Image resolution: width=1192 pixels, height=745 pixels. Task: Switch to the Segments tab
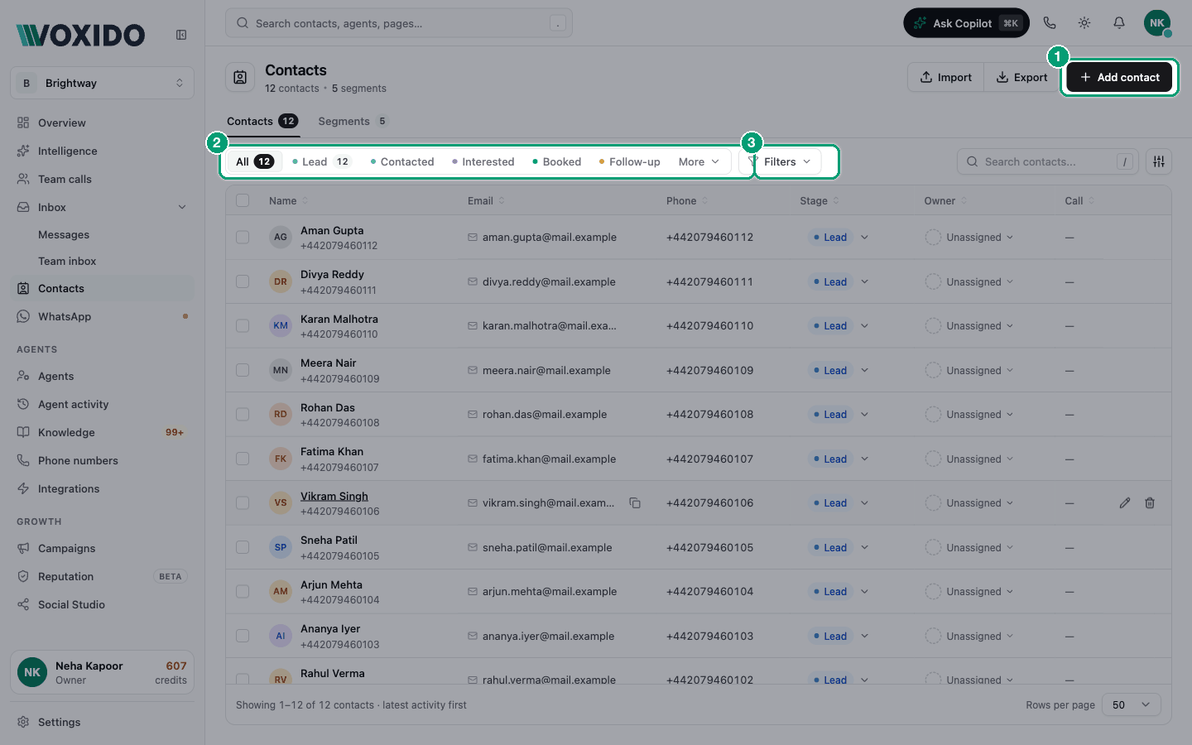353,121
